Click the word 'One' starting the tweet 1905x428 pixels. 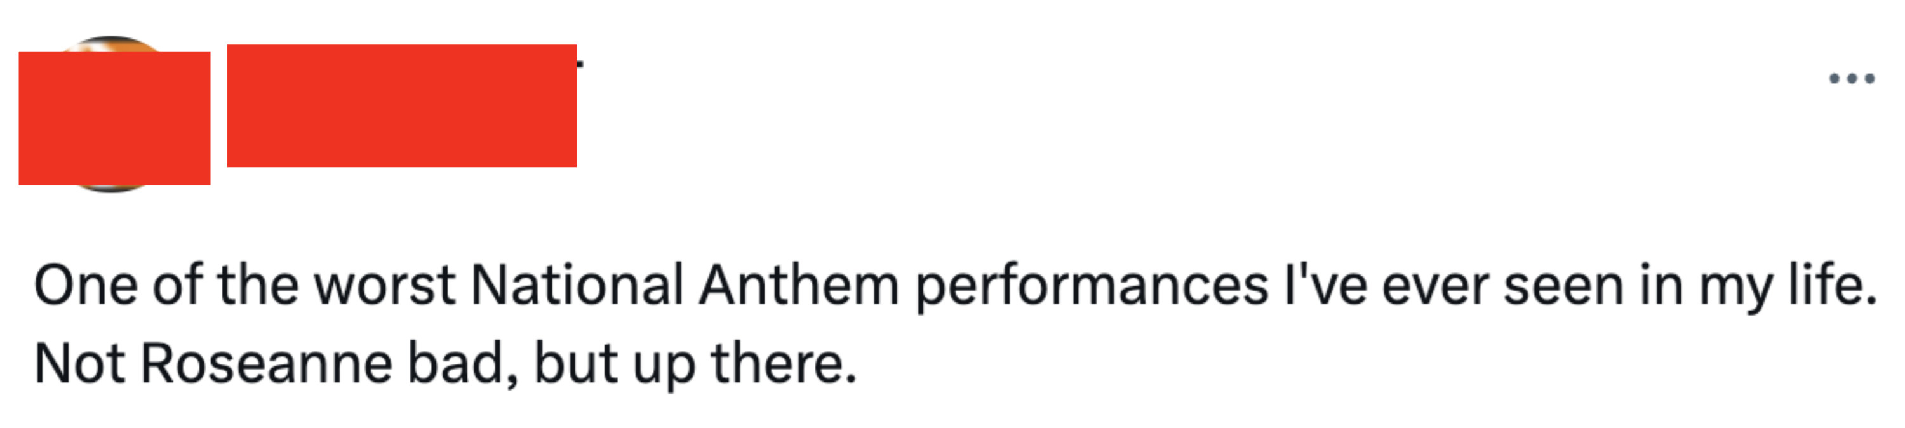coord(86,286)
